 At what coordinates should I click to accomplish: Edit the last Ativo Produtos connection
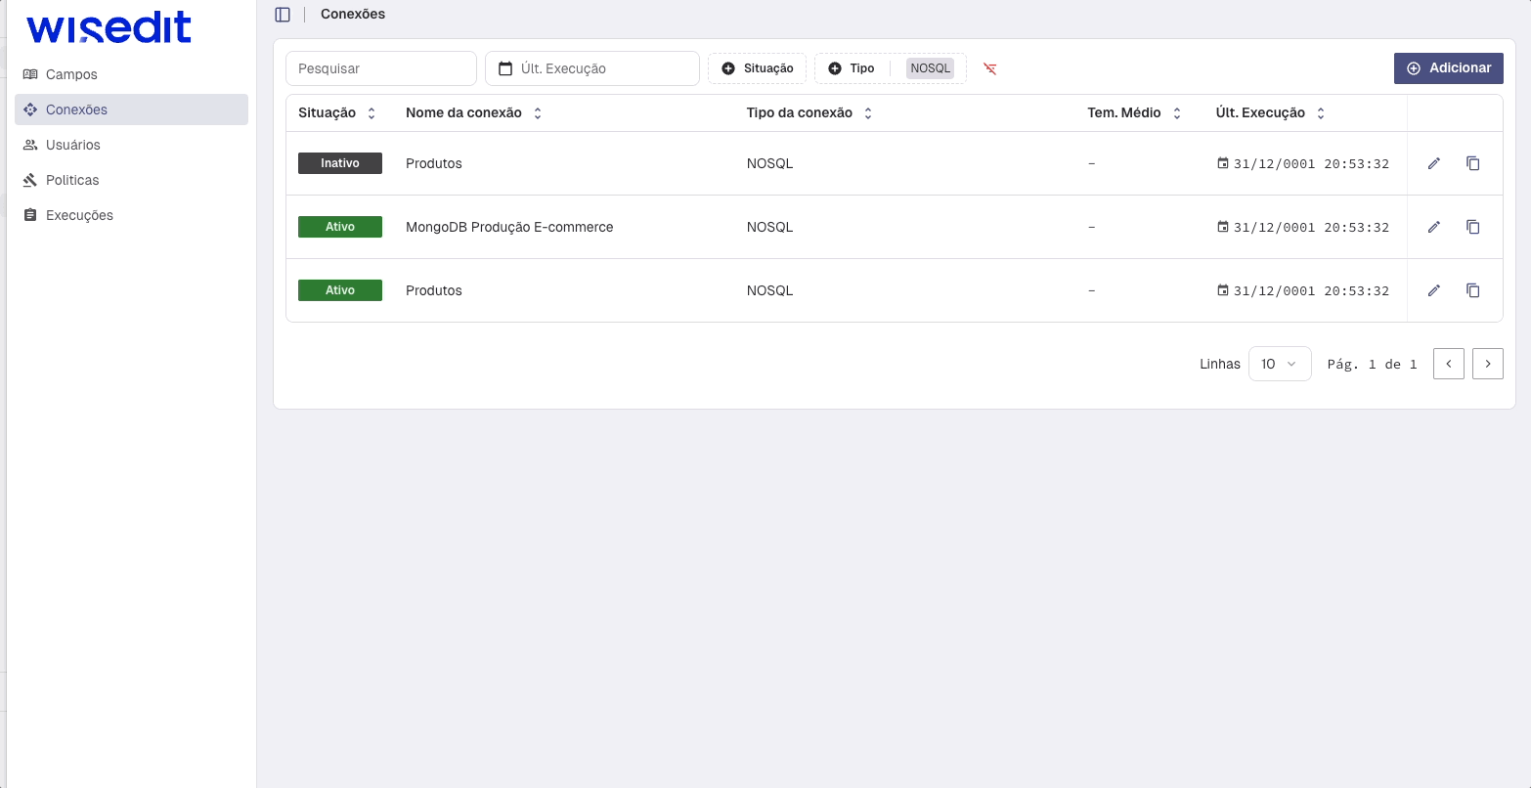(1433, 290)
